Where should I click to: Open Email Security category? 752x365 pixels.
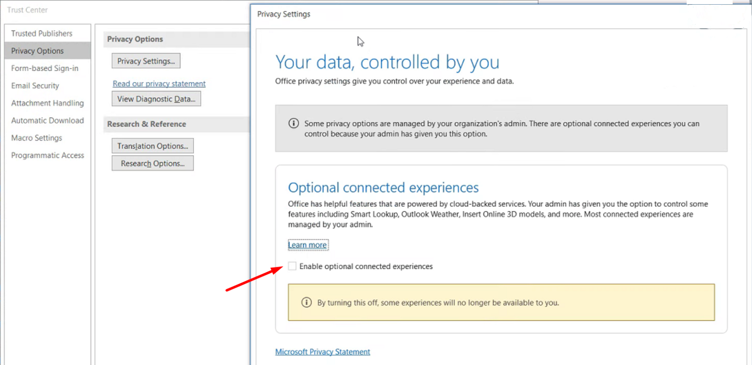pyautogui.click(x=35, y=86)
